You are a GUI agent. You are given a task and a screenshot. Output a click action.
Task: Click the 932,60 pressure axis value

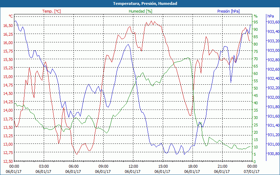[273, 69]
